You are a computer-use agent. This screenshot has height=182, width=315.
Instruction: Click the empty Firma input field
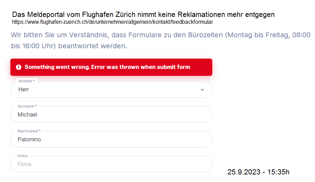[103, 164]
